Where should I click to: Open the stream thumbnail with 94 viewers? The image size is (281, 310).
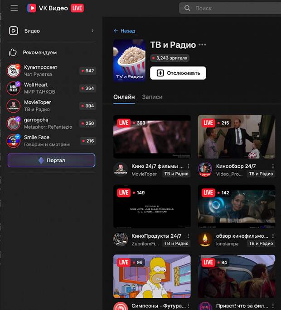coord(237,276)
